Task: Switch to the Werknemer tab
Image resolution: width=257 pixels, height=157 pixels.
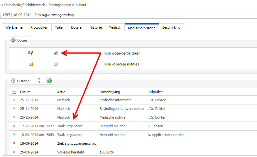Action: (x=15, y=27)
